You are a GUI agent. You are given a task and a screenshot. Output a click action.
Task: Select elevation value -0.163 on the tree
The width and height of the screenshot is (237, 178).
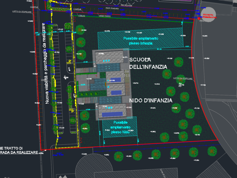[83, 30]
